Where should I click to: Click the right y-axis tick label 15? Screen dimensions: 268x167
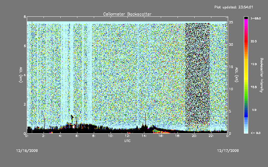231,67
